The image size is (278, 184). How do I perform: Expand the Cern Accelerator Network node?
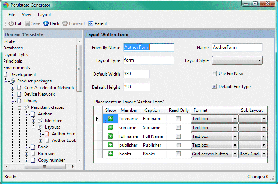(13, 88)
